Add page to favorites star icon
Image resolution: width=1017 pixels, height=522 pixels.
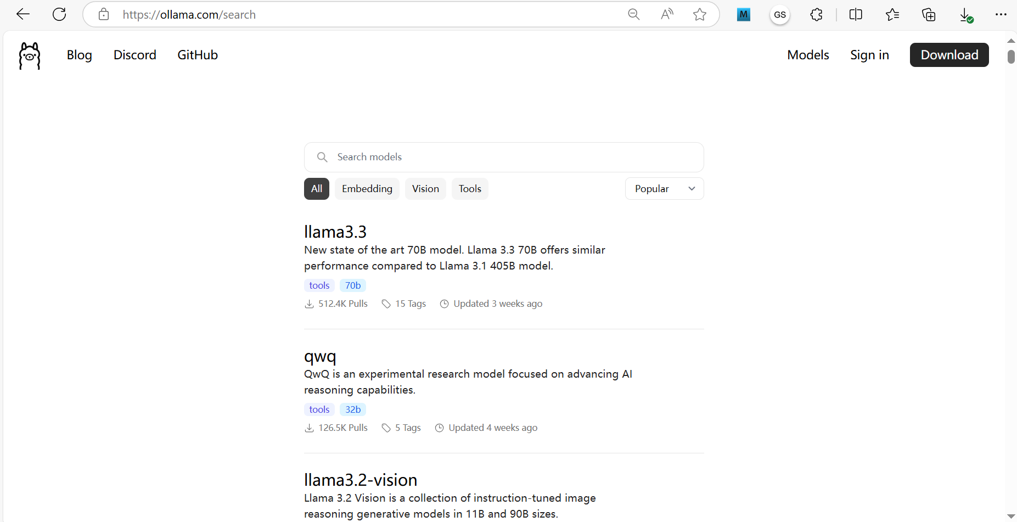tap(700, 14)
